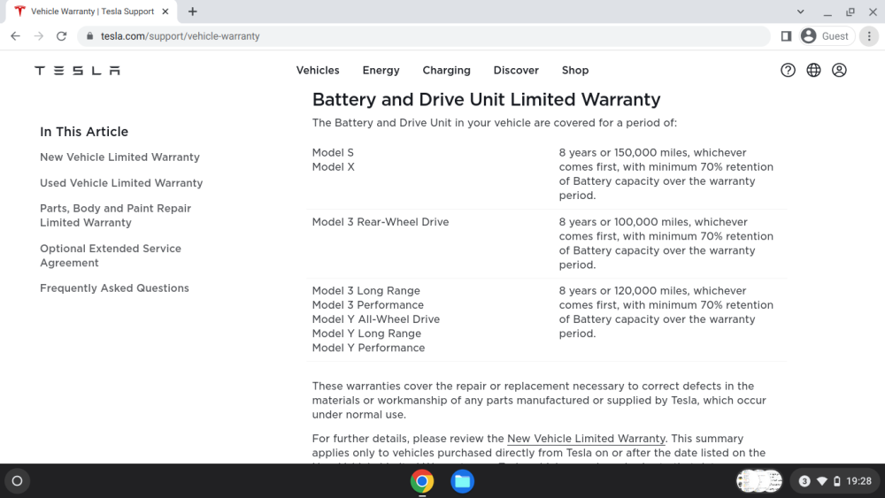The height and width of the screenshot is (498, 885).
Task: Click the Tesla logo in header
Action: click(77, 71)
